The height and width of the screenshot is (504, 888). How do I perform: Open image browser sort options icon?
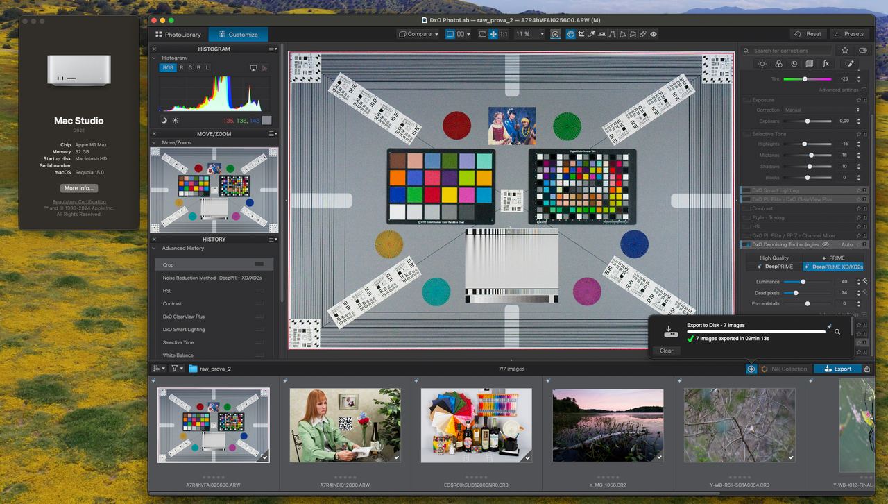(x=158, y=369)
